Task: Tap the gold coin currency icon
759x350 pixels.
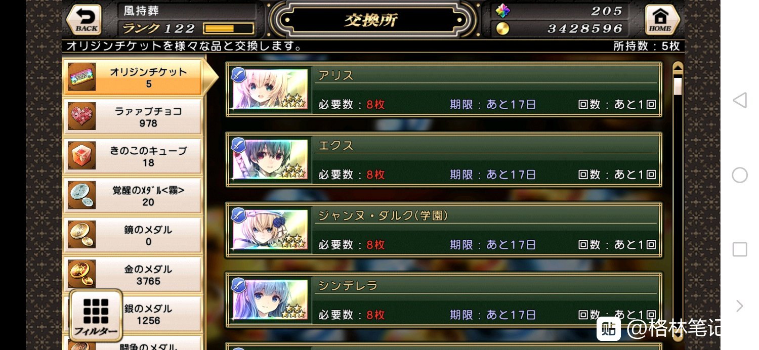Action: 502,29
